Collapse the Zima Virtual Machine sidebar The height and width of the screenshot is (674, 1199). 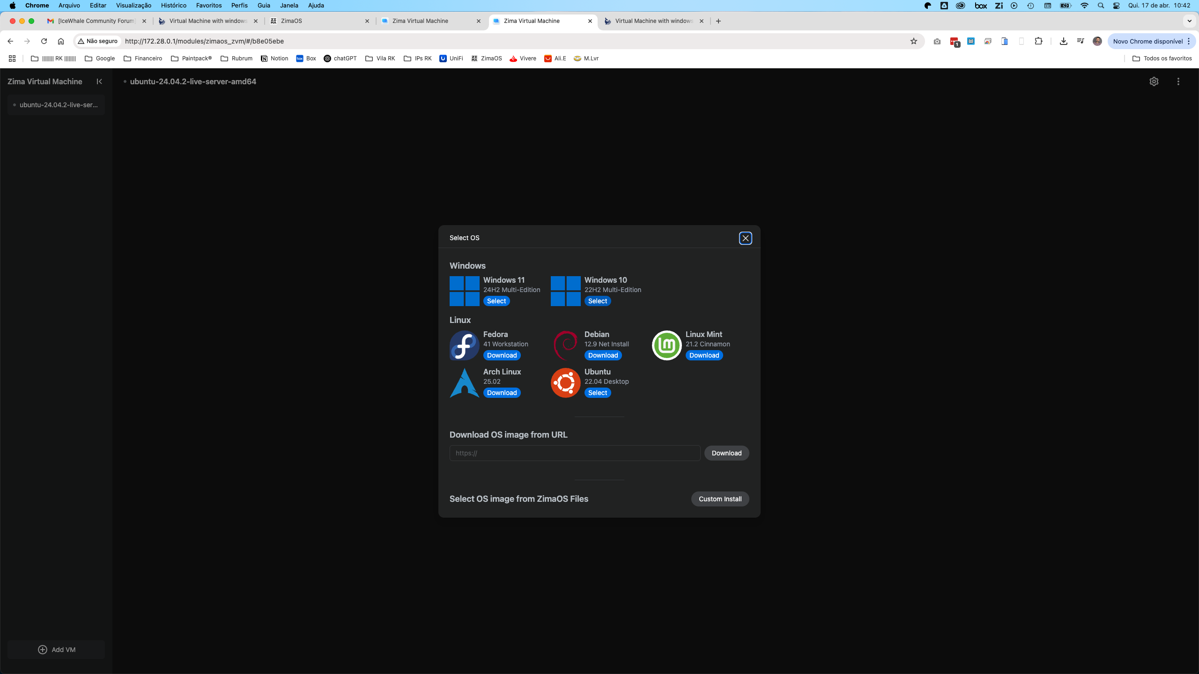[99, 81]
